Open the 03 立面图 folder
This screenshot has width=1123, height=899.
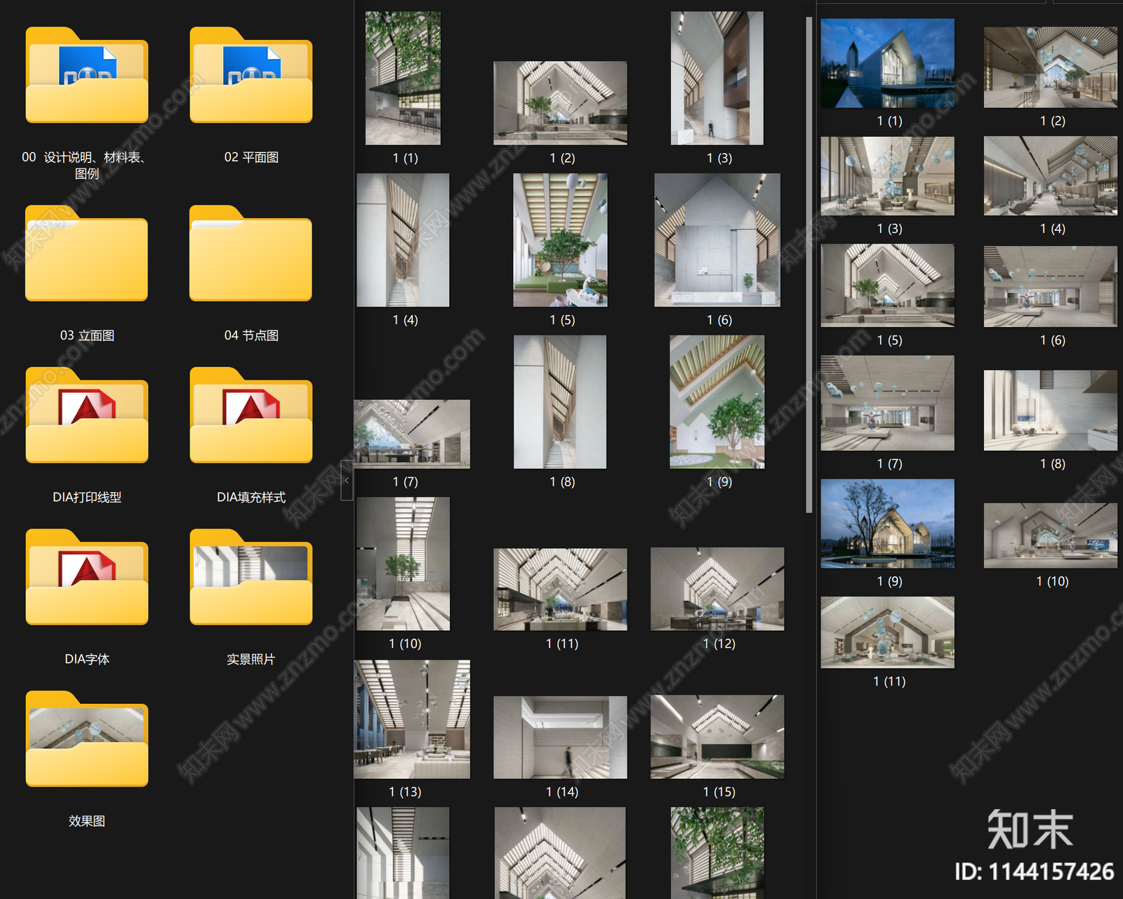(87, 253)
